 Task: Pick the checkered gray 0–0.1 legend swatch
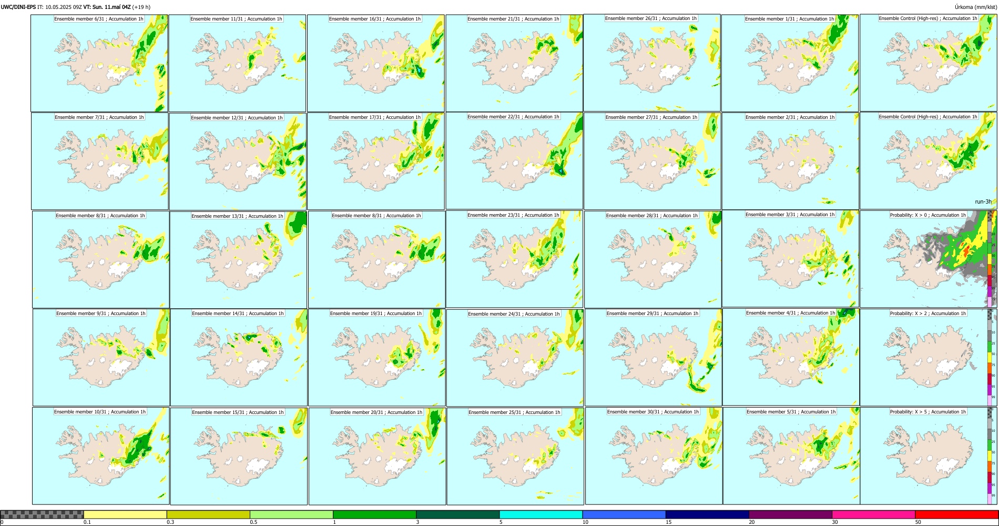point(42,514)
